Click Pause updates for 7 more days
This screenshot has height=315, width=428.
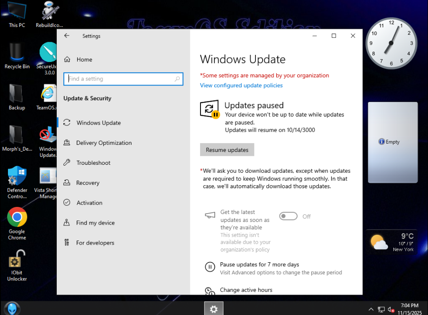pyautogui.click(x=259, y=264)
